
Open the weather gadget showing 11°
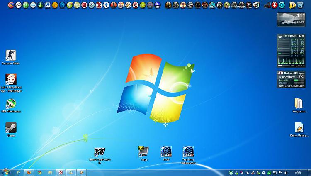[291, 20]
